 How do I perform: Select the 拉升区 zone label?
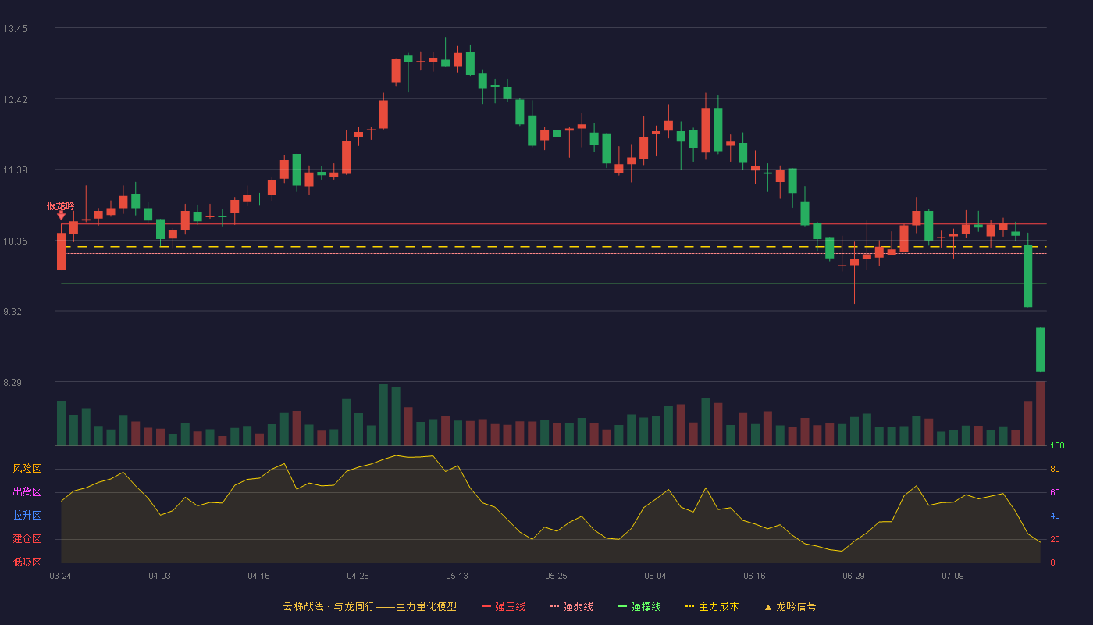(x=27, y=516)
